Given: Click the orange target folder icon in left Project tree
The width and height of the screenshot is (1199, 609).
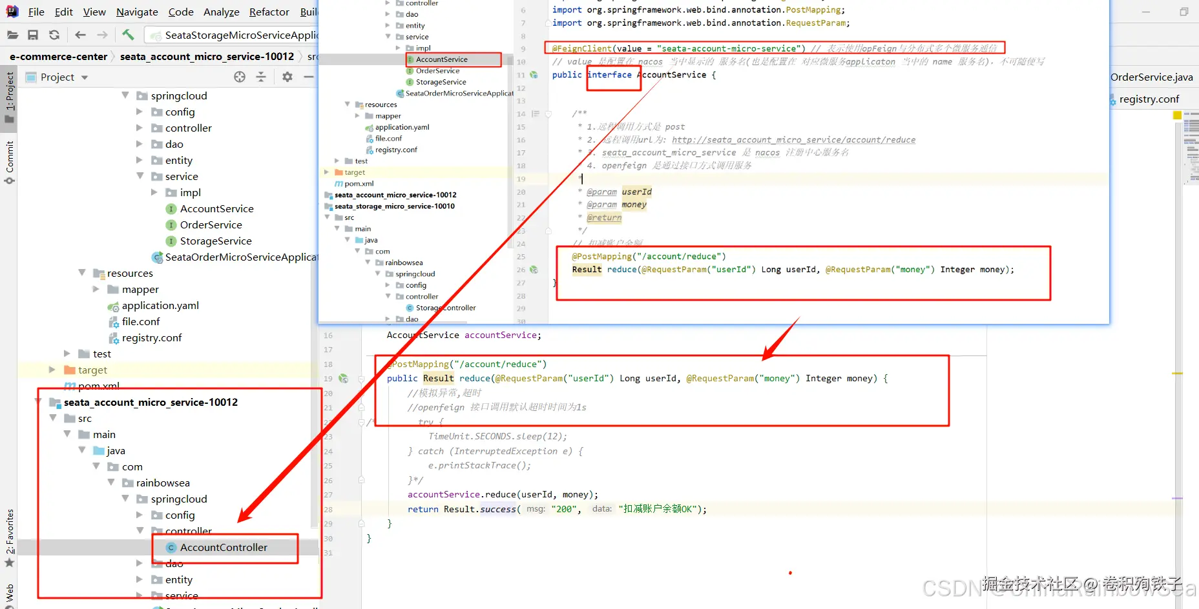Looking at the screenshot, I should click(x=70, y=370).
